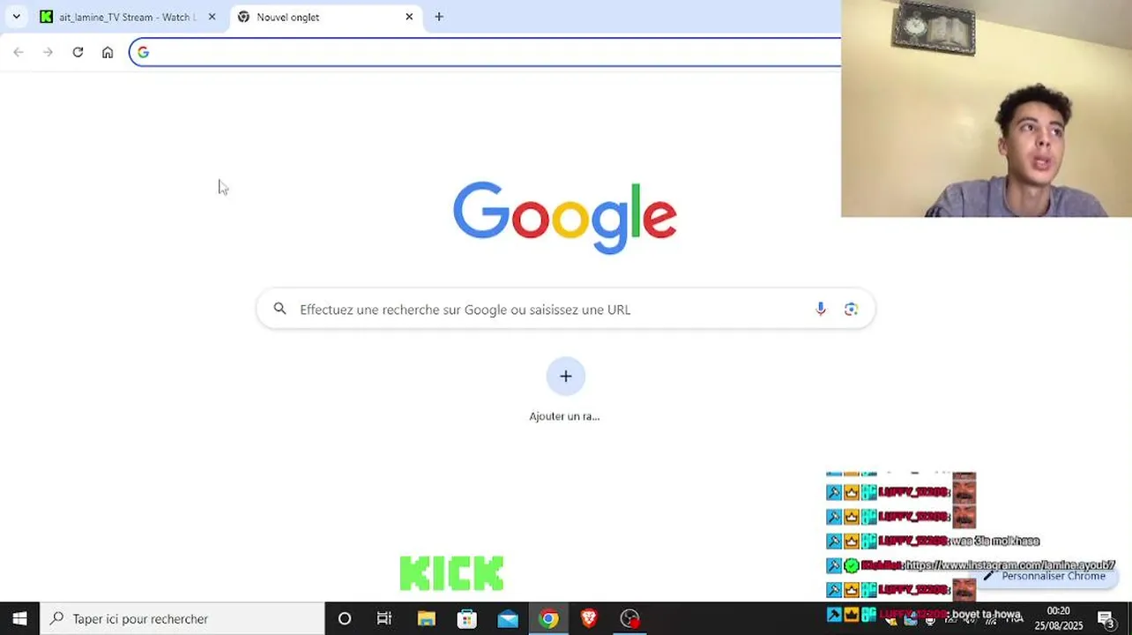Click the Chrome forward arrow
This screenshot has height=635, width=1132.
[x=48, y=52]
